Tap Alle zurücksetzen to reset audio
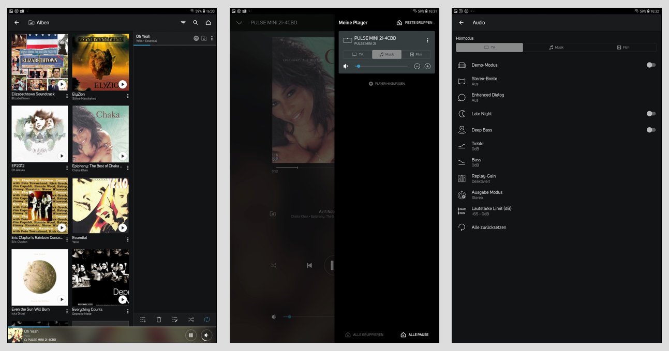The height and width of the screenshot is (351, 669). (x=556, y=227)
